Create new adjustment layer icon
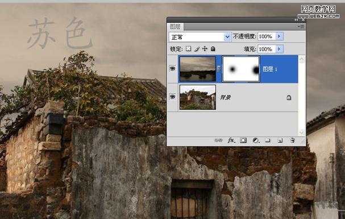The width and height of the screenshot is (345, 219). [x=256, y=140]
